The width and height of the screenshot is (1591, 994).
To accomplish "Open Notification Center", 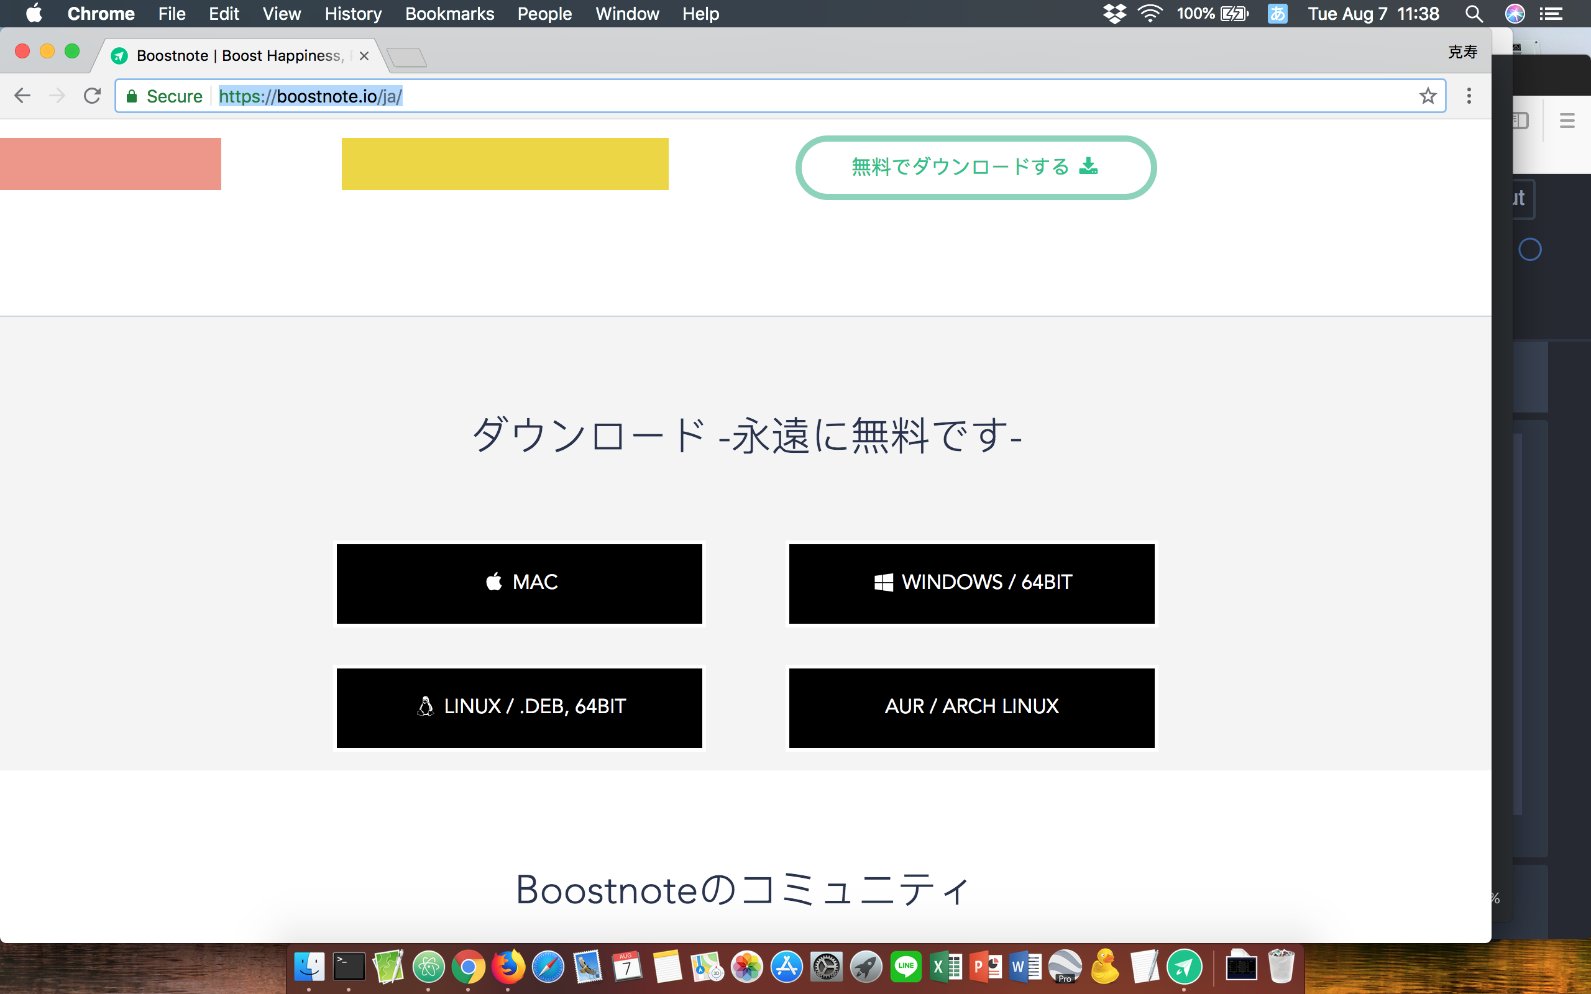I will 1552,13.
